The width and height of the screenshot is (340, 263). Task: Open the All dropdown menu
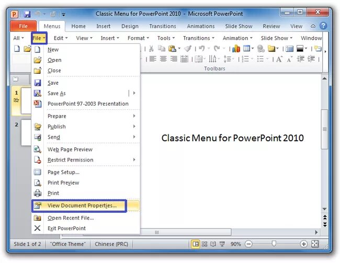click(18, 38)
